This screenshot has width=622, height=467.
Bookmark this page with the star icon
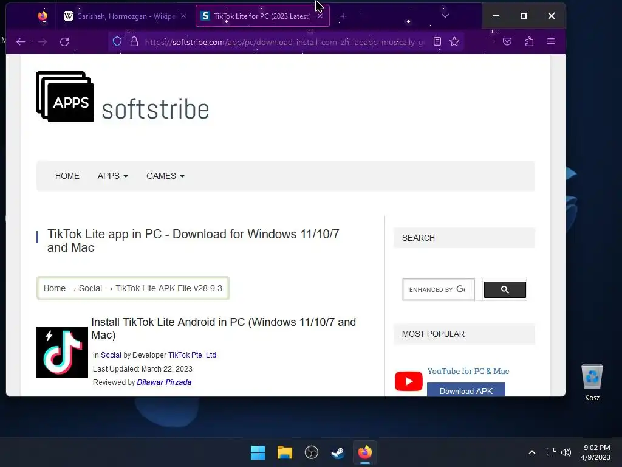(454, 42)
